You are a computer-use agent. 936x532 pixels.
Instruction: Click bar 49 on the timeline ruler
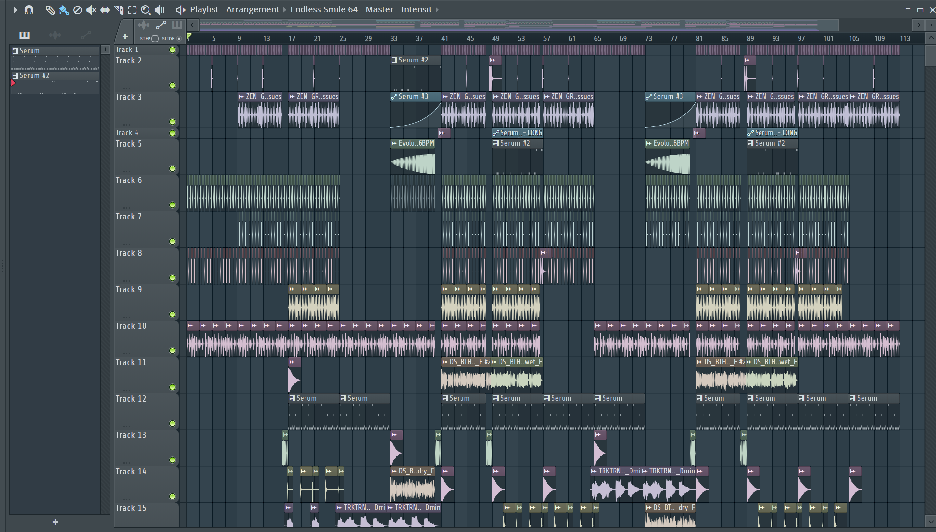495,38
